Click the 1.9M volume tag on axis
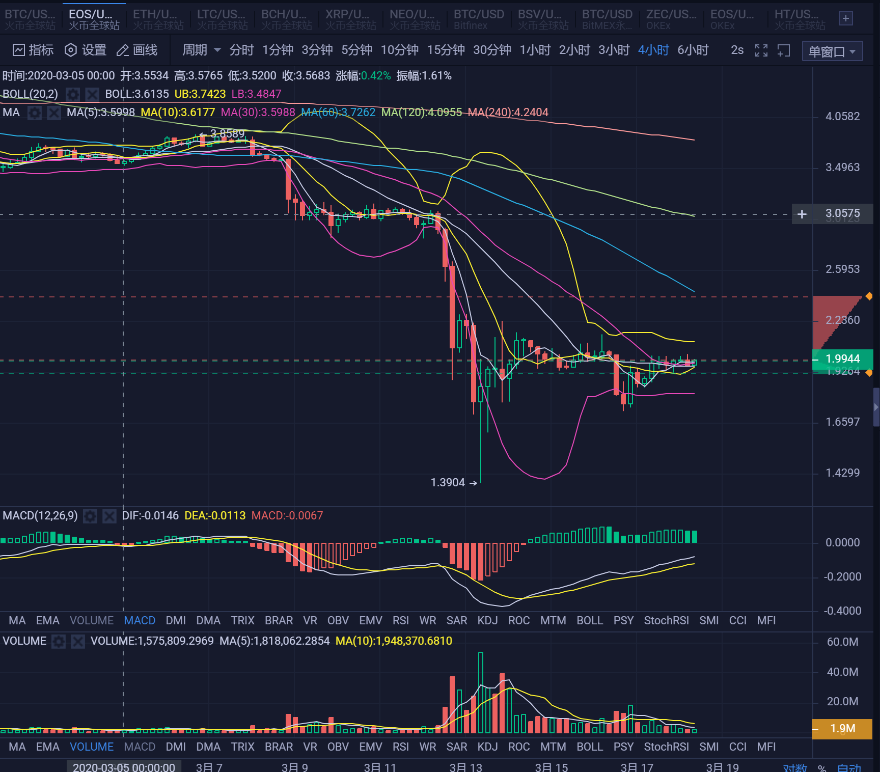880x772 pixels. [x=843, y=729]
